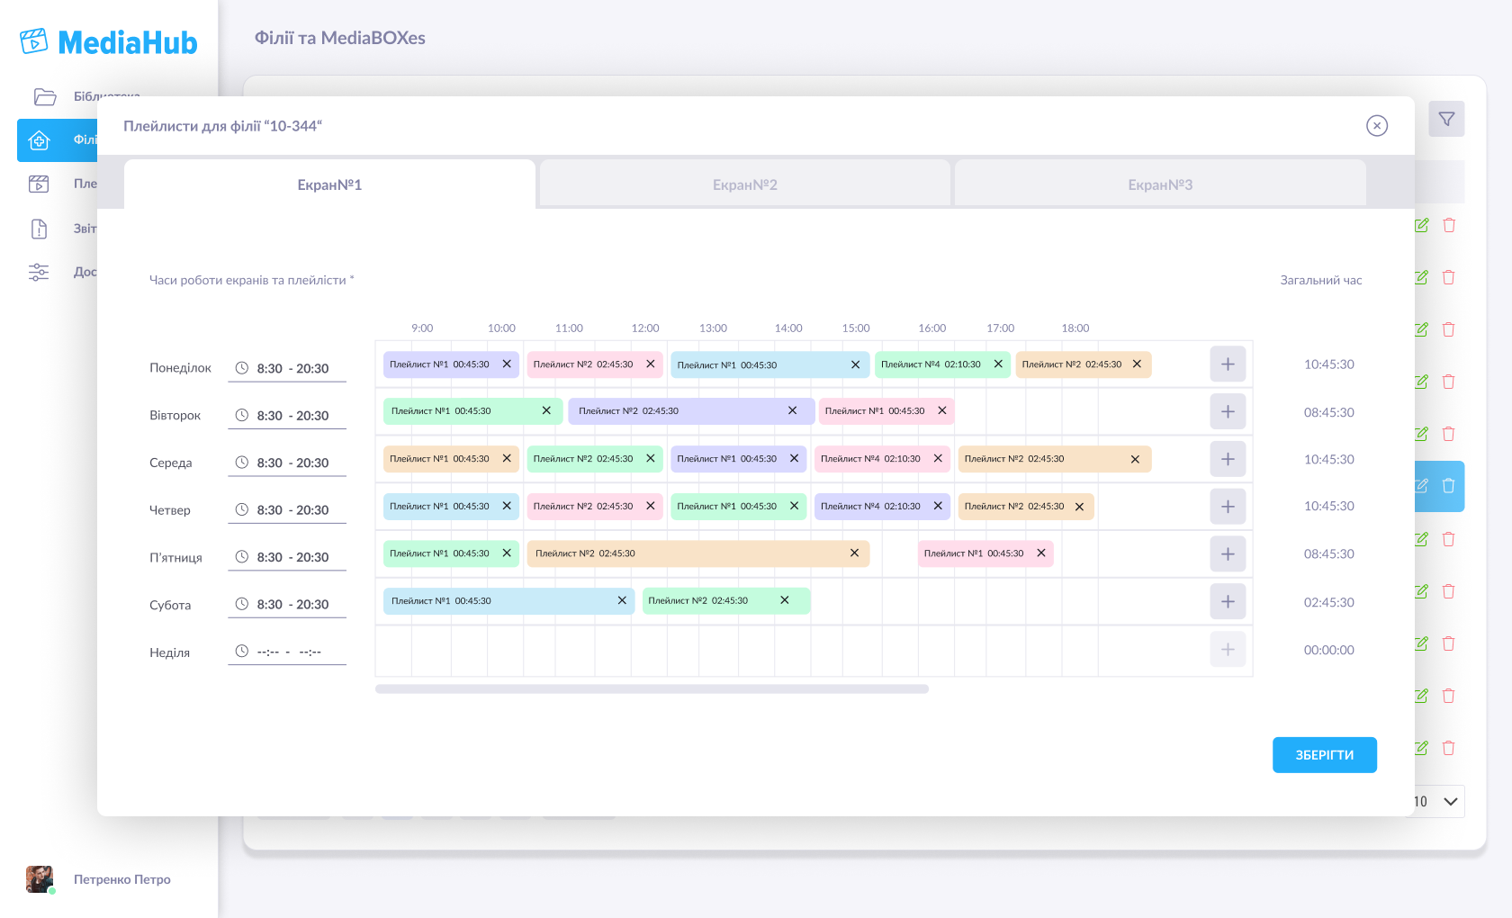Click the settings sliders icon in sidebar
This screenshot has height=918, width=1512.
pos(39,272)
